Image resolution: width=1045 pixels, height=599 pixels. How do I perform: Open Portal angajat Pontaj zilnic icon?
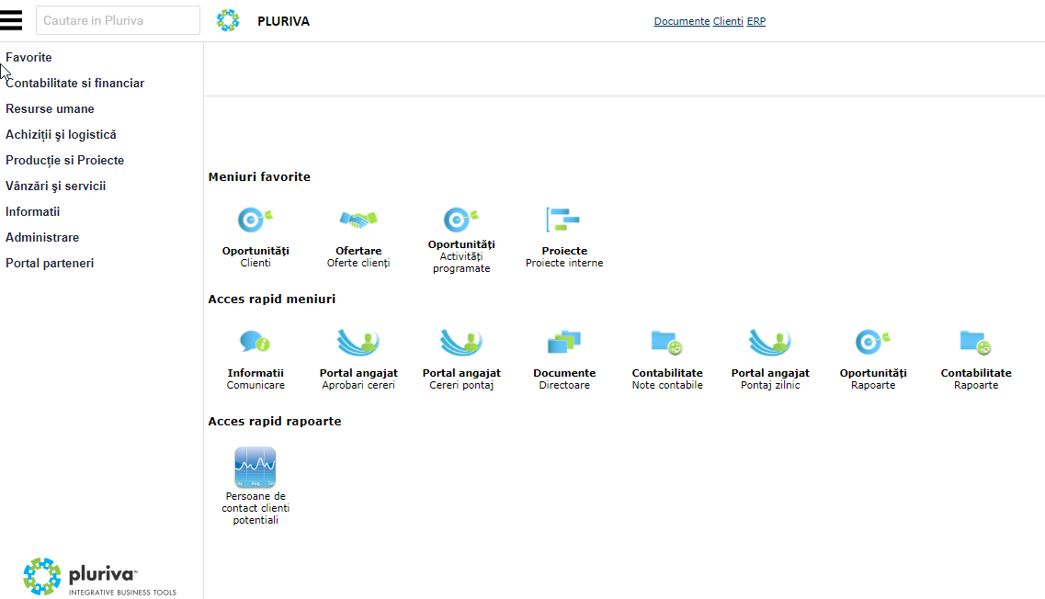[x=770, y=342]
